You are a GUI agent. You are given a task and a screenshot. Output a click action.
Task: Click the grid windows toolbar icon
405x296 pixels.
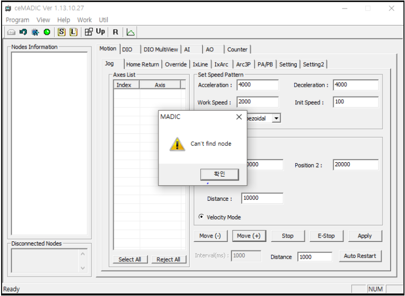[x=88, y=32]
